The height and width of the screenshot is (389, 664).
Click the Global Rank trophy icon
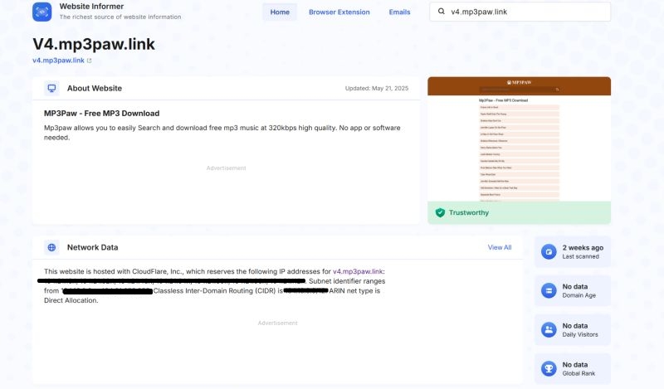[549, 368]
